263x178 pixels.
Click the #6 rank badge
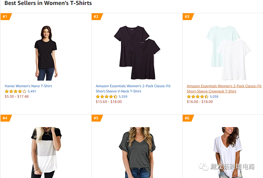187,118
